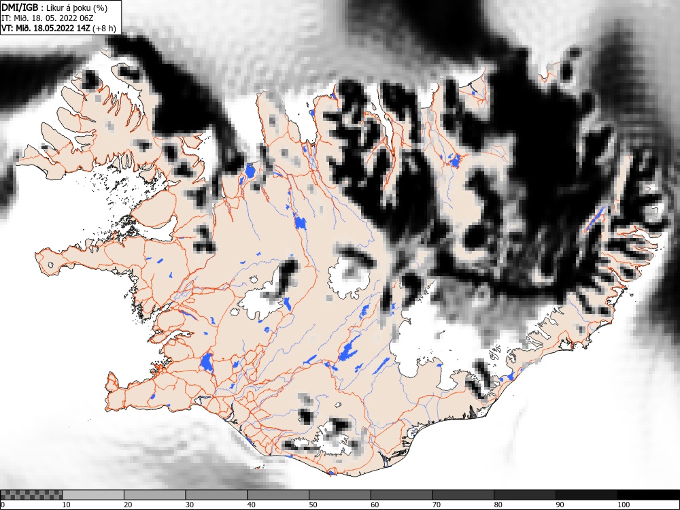The image size is (680, 510).
Task: Click the legend label "50"
Action: (x=313, y=505)
